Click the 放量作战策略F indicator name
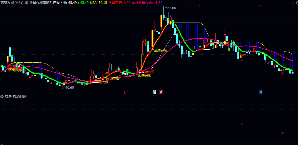Screen dimensions: 298x145 (16, 96)
